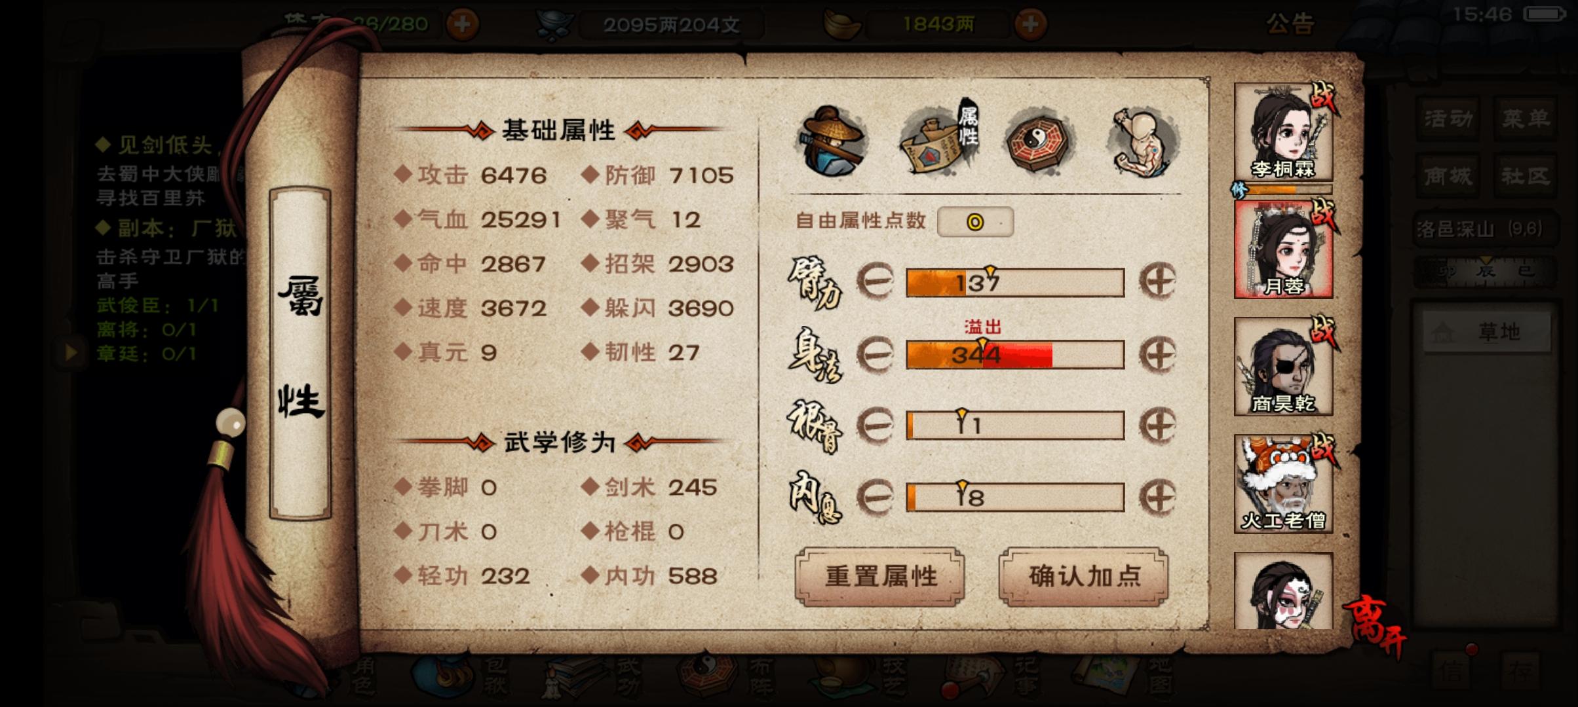
Task: Expand the quest list arrow on left
Action: tap(71, 353)
